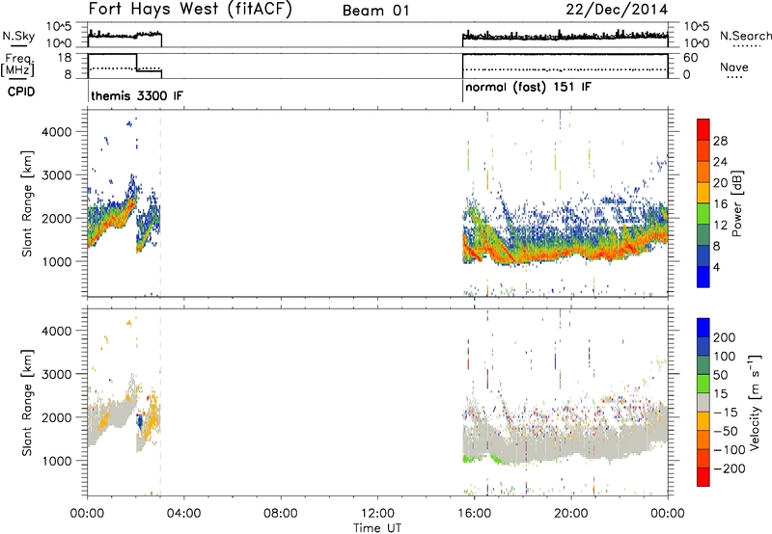Click the '04:00' time tick label
772x534 pixels.
(x=183, y=514)
